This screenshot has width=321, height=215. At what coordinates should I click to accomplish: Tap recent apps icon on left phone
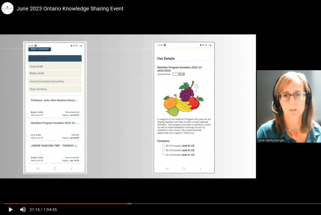(x=38, y=168)
